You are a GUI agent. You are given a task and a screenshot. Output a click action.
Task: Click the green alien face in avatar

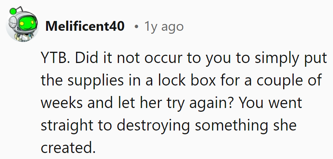point(27,24)
